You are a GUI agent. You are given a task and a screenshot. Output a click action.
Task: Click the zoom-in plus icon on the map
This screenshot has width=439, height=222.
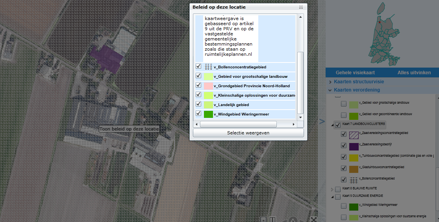(x=264, y=219)
